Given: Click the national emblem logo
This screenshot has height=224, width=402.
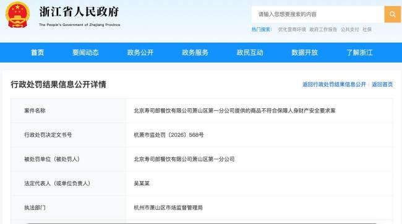Looking at the screenshot, I should (x=17, y=15).
